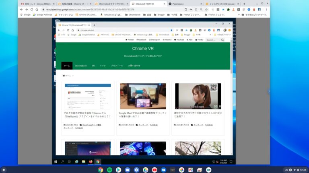The image size is (309, 173).
Task: Select the ホーム menu item
Action: click(67, 66)
